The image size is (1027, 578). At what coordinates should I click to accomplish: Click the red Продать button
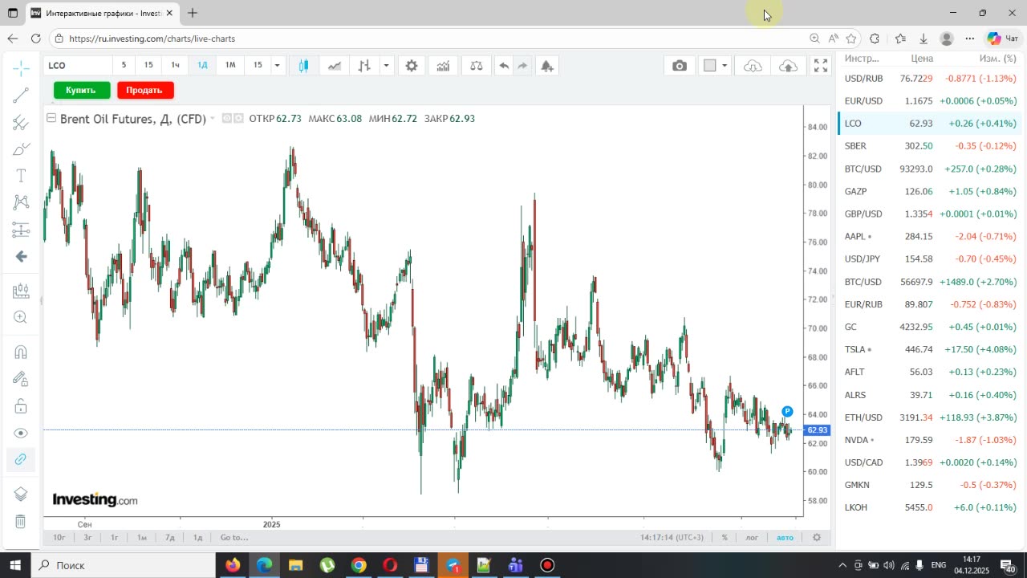[x=145, y=90]
